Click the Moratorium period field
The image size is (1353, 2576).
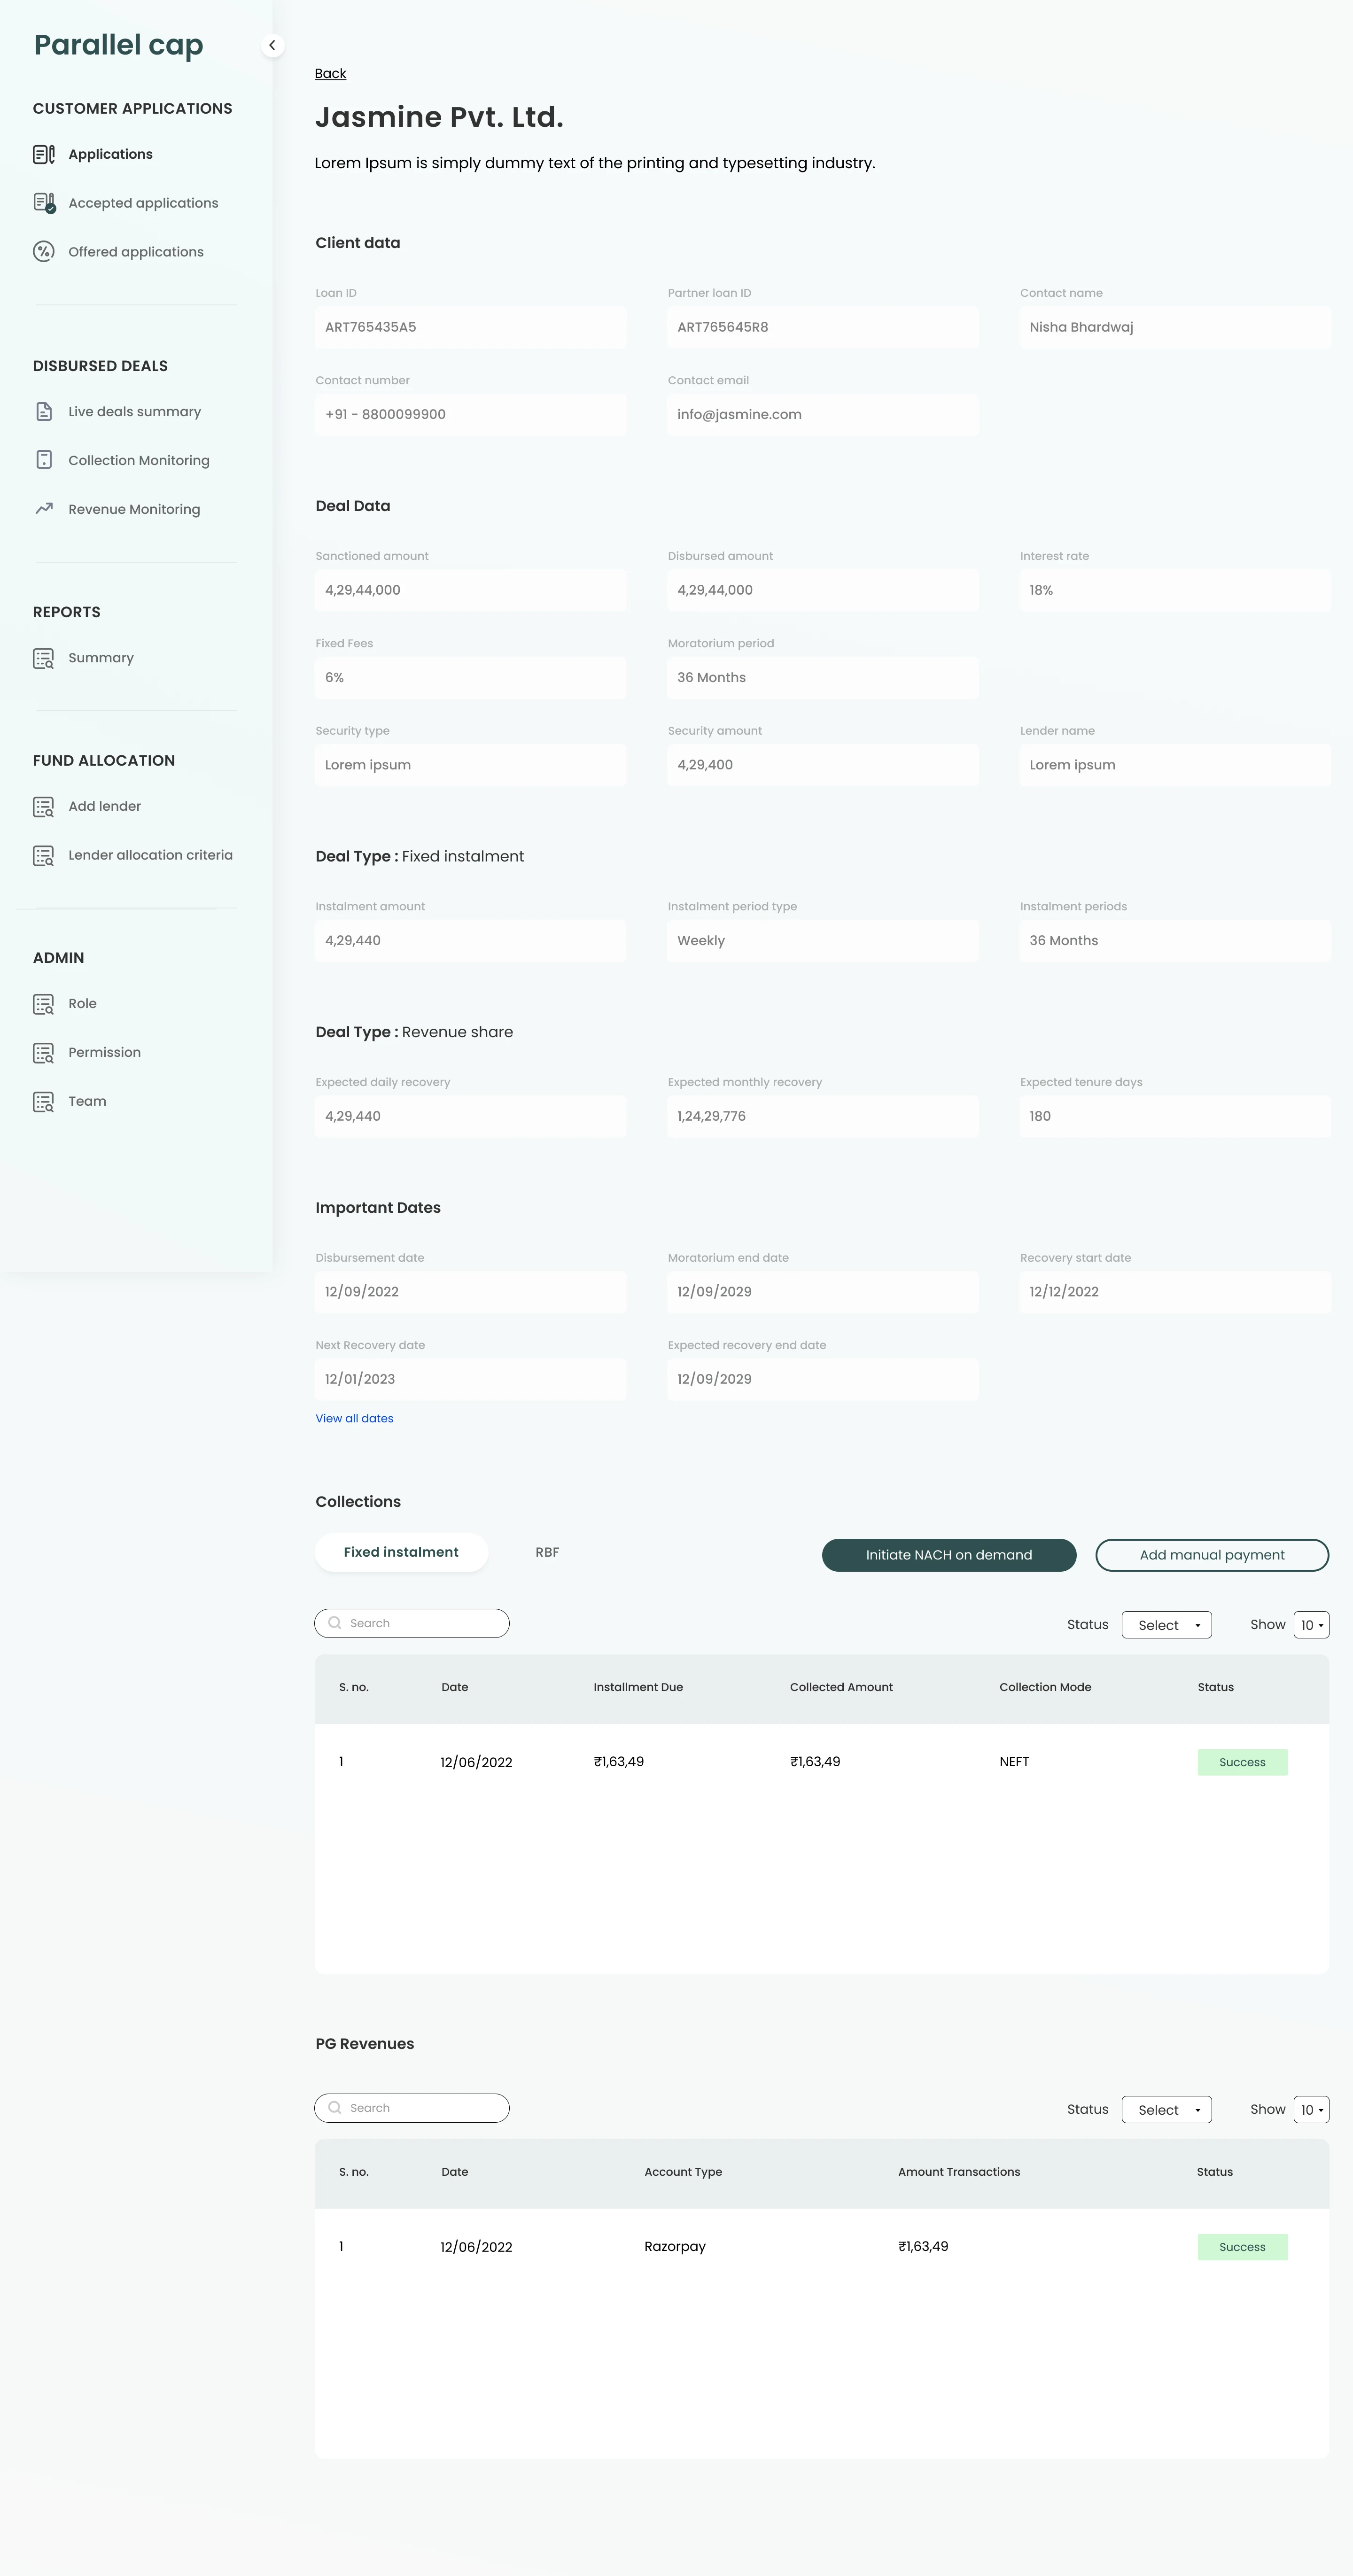tap(823, 677)
